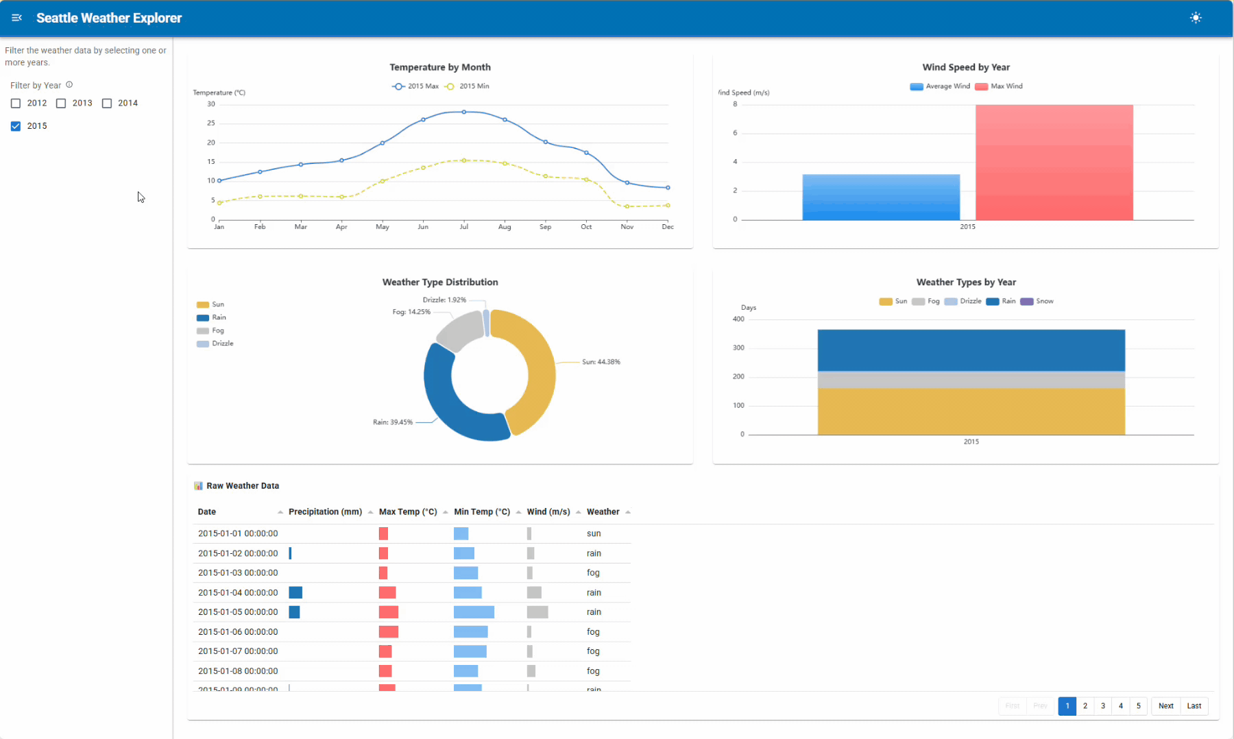The height and width of the screenshot is (739, 1234).
Task: Click the Raw Weather Data chart icon
Action: tap(198, 486)
